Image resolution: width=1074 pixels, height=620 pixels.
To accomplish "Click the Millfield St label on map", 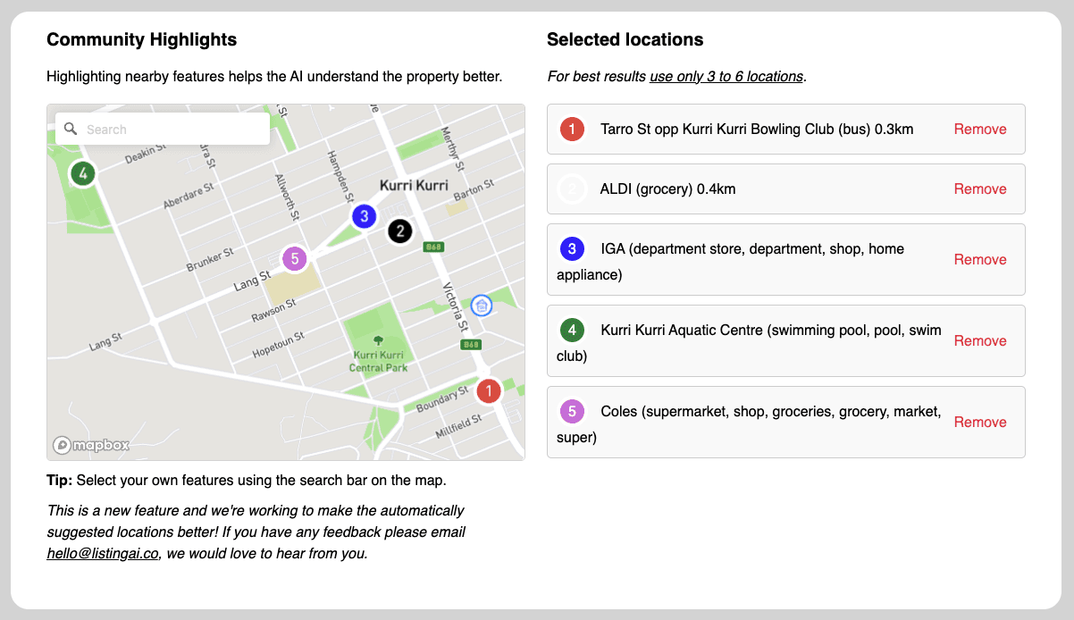I will coord(457,428).
